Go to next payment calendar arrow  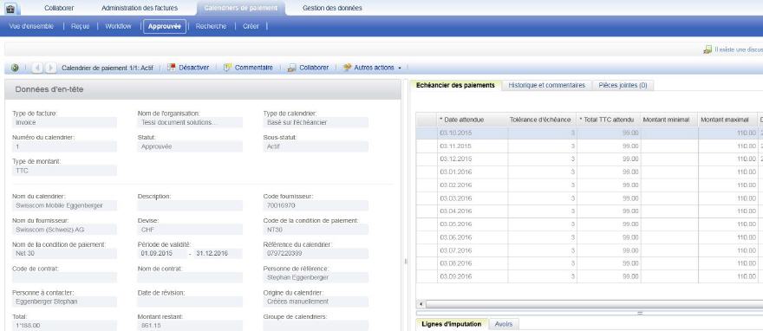[x=50, y=68]
